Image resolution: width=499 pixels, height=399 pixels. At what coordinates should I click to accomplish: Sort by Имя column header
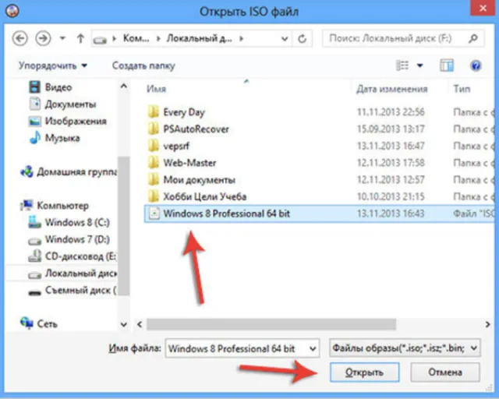156,89
